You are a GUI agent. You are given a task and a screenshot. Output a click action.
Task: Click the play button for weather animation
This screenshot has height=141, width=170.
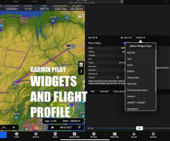point(53,128)
